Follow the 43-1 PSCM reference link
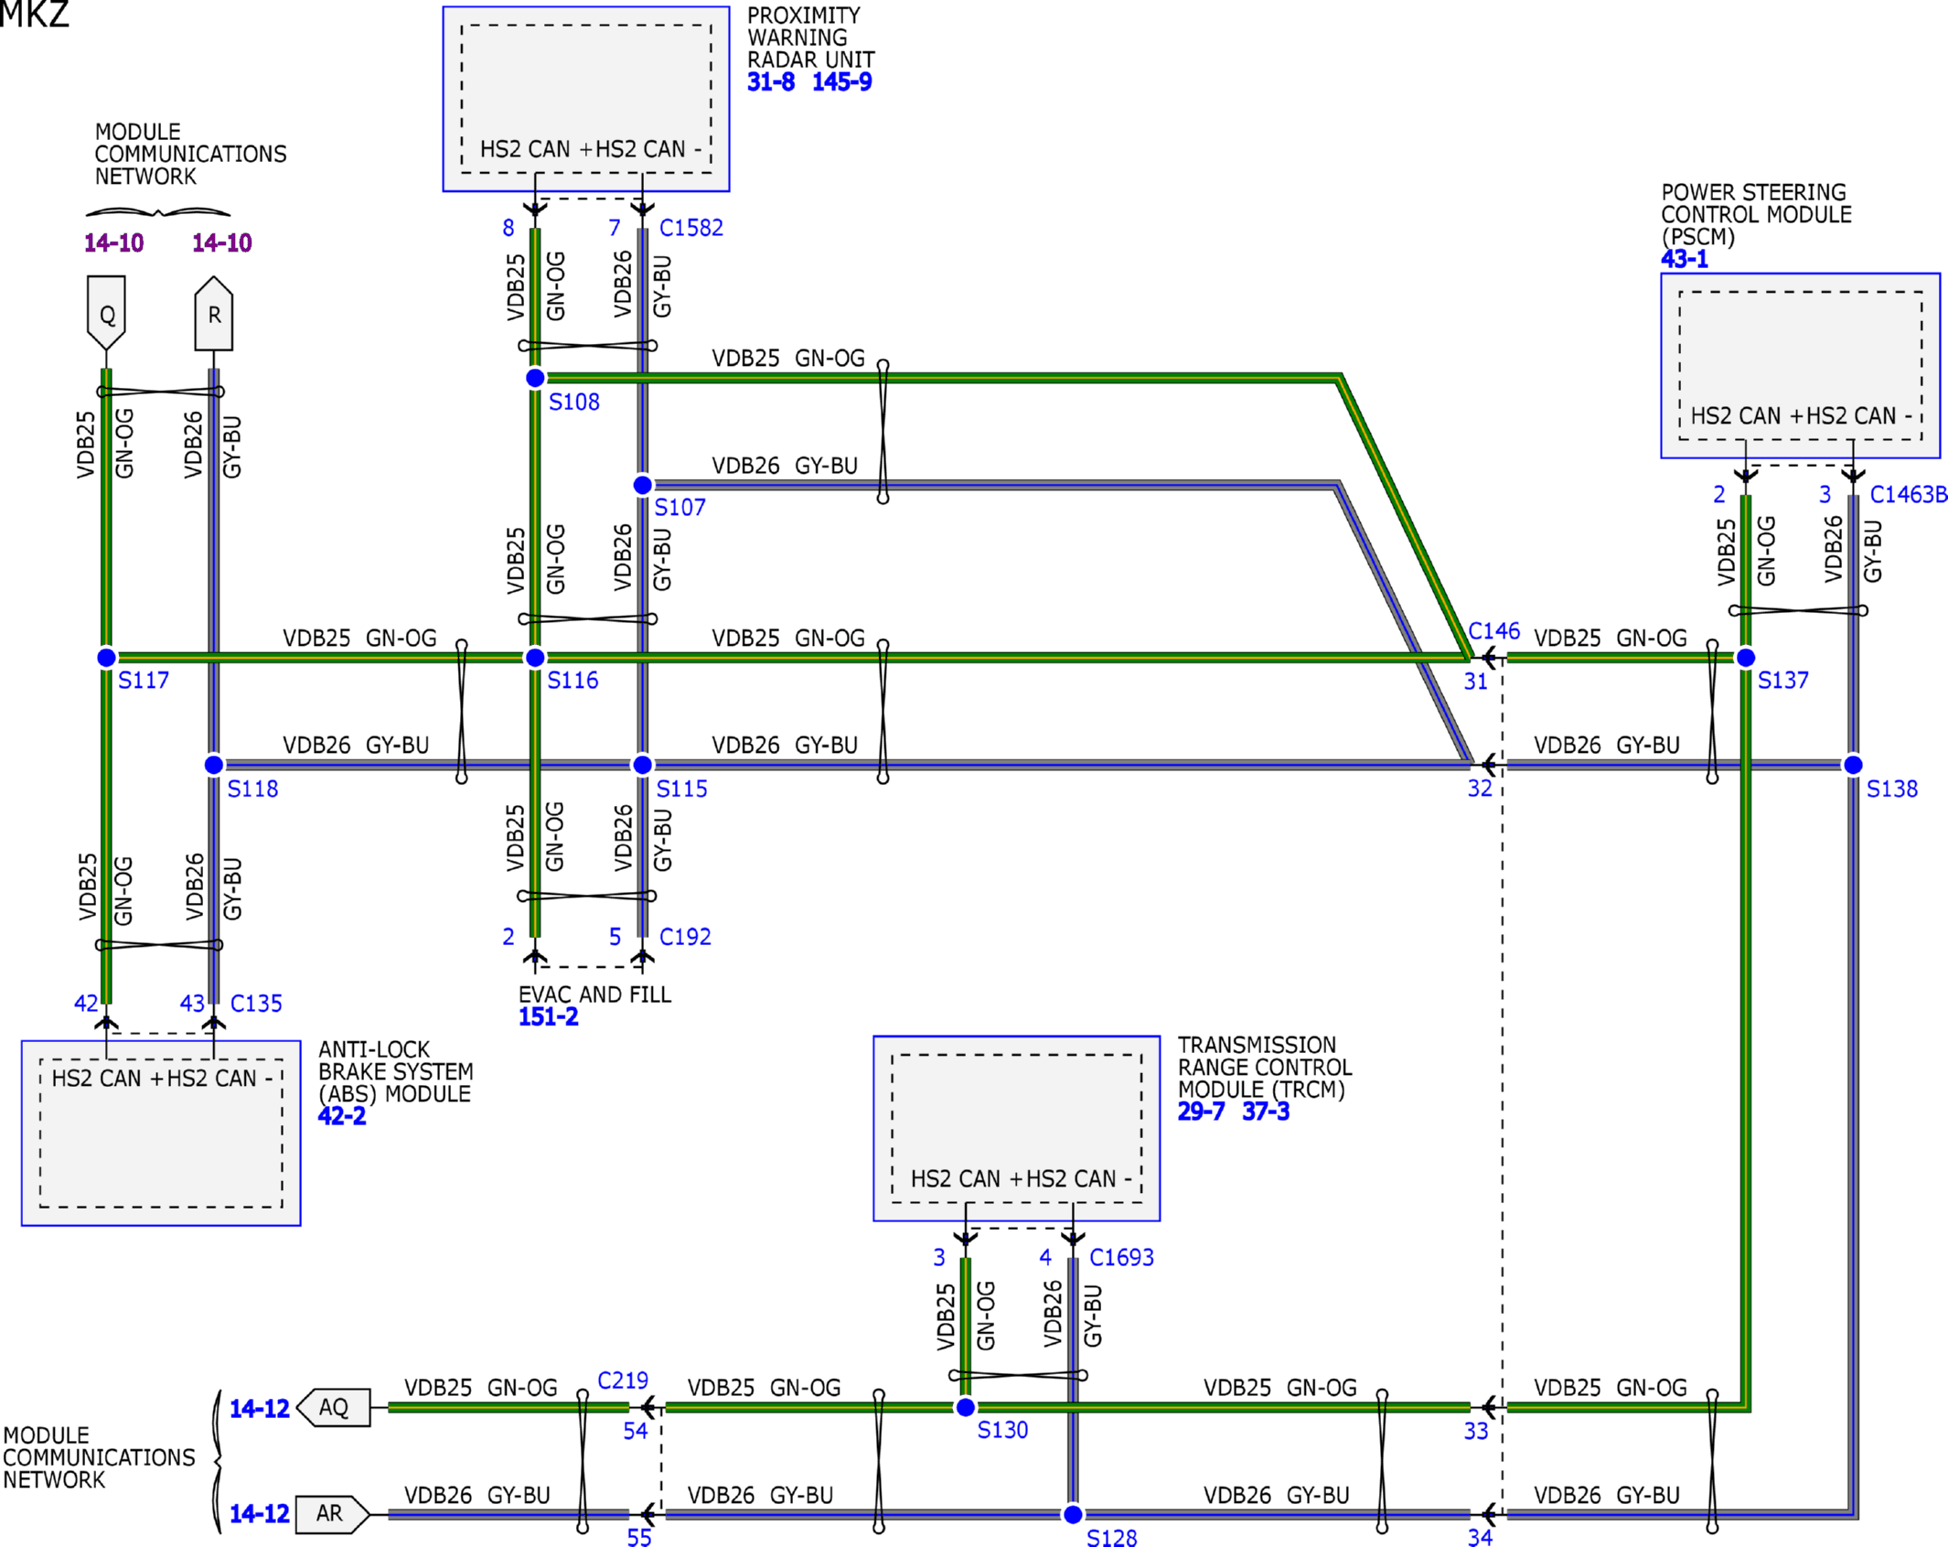Screen dimensions: 1948x1547 click(x=1684, y=259)
